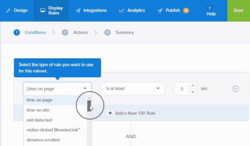This screenshot has width=250, height=146.
Task: Open the Design tab
Action: coord(17,10)
